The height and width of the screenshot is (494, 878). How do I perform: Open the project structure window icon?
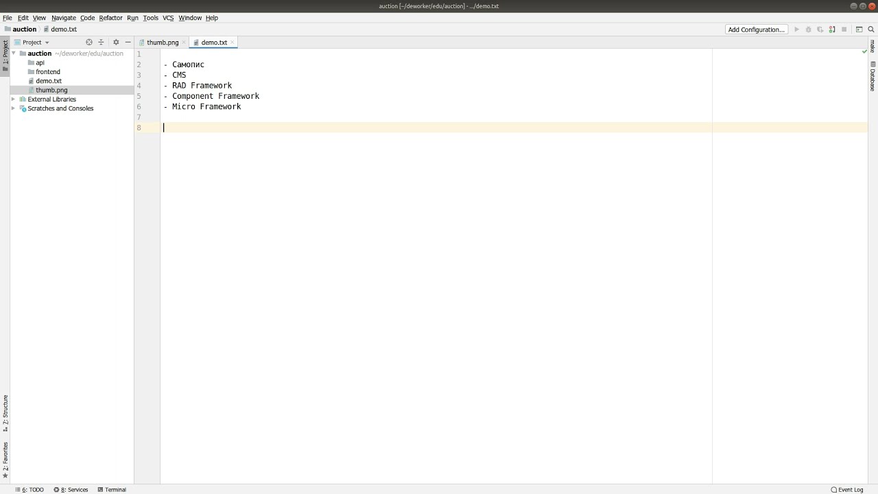[x=859, y=30]
